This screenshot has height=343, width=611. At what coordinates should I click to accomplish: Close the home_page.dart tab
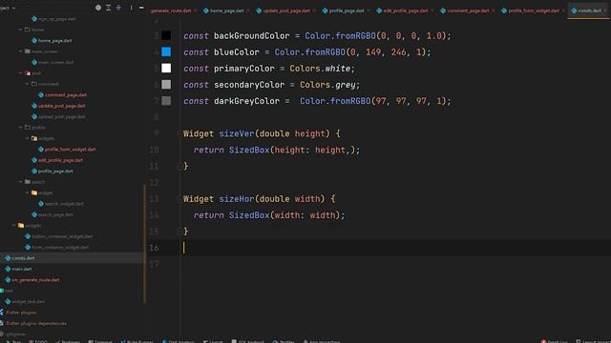point(248,10)
